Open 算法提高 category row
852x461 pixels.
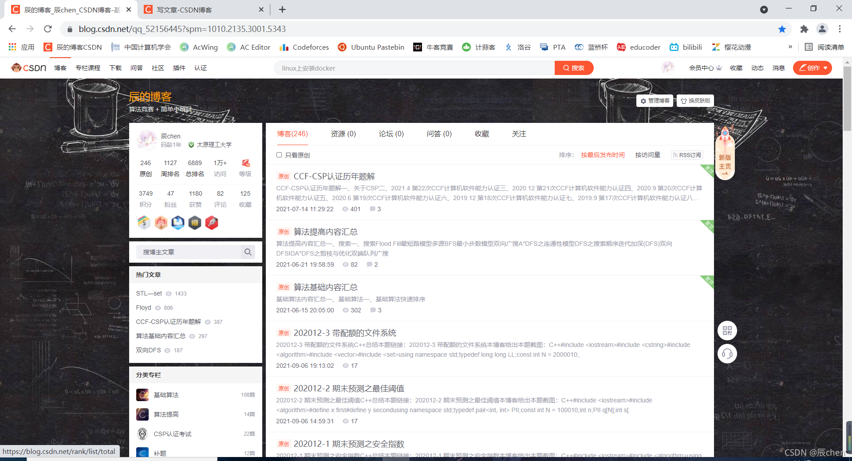pyautogui.click(x=196, y=414)
